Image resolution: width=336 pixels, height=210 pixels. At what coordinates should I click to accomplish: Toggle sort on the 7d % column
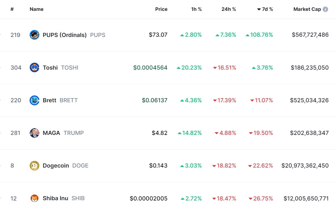point(265,9)
